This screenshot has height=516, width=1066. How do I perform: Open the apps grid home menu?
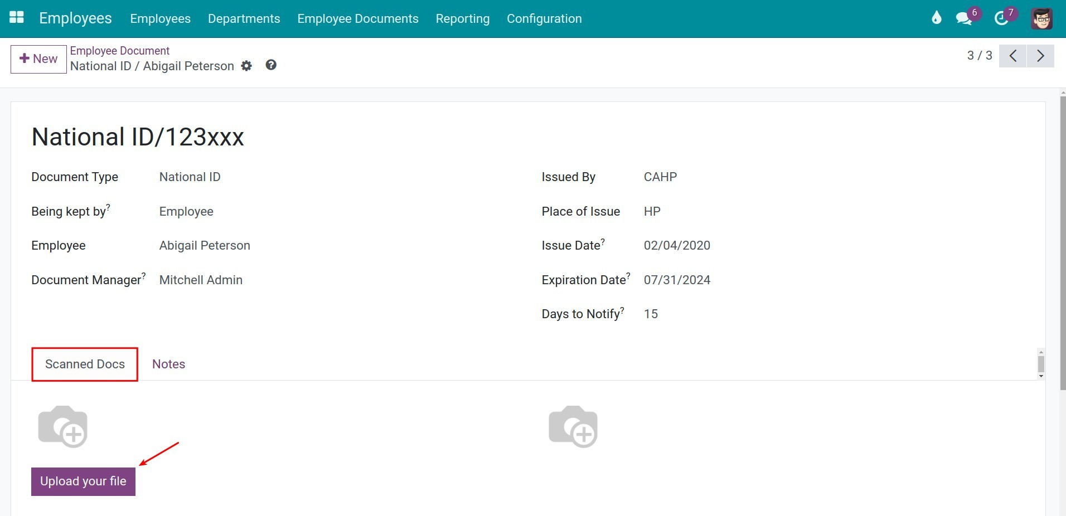pyautogui.click(x=17, y=17)
